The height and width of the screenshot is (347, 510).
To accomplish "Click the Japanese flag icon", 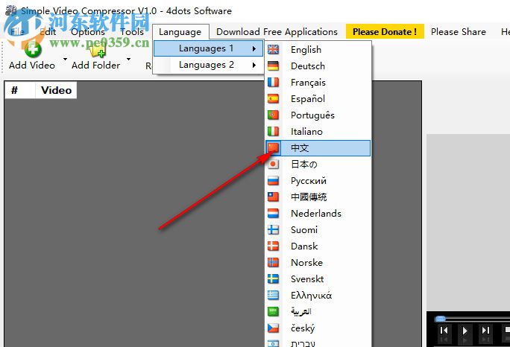I will tap(273, 164).
